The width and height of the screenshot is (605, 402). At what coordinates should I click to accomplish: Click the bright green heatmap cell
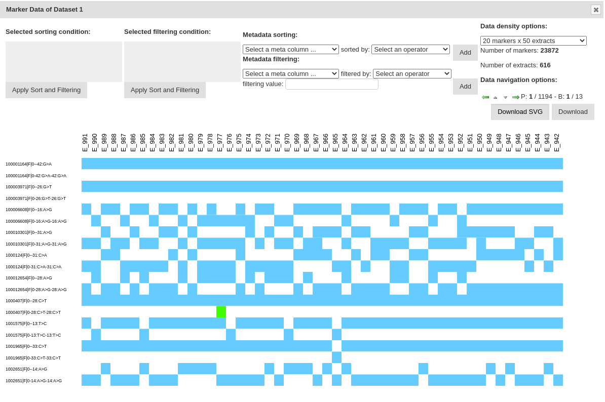click(x=221, y=312)
